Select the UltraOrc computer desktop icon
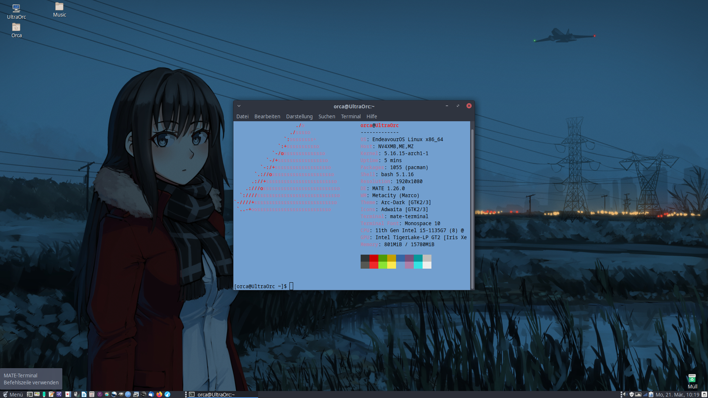The image size is (708, 398). [x=16, y=12]
